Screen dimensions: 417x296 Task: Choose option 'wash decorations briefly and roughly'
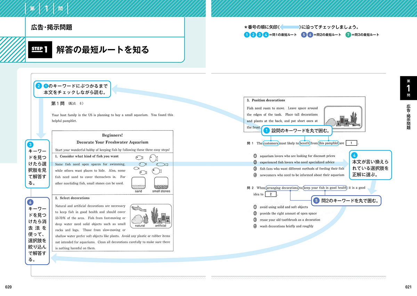[283, 226]
